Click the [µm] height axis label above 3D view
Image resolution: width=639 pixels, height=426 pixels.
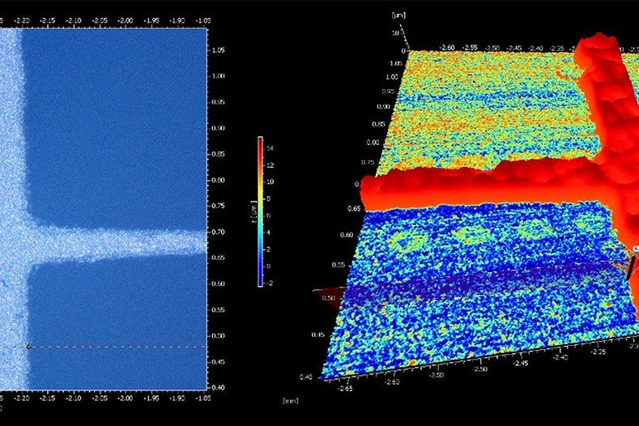pyautogui.click(x=398, y=15)
